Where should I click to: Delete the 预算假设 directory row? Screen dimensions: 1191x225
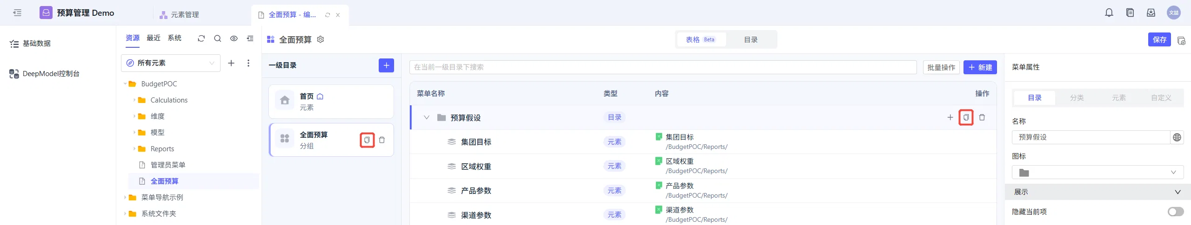pos(982,117)
